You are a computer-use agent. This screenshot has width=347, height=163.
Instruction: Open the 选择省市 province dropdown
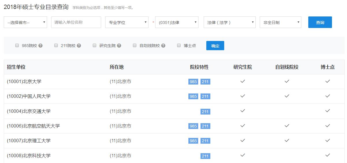coord(25,22)
